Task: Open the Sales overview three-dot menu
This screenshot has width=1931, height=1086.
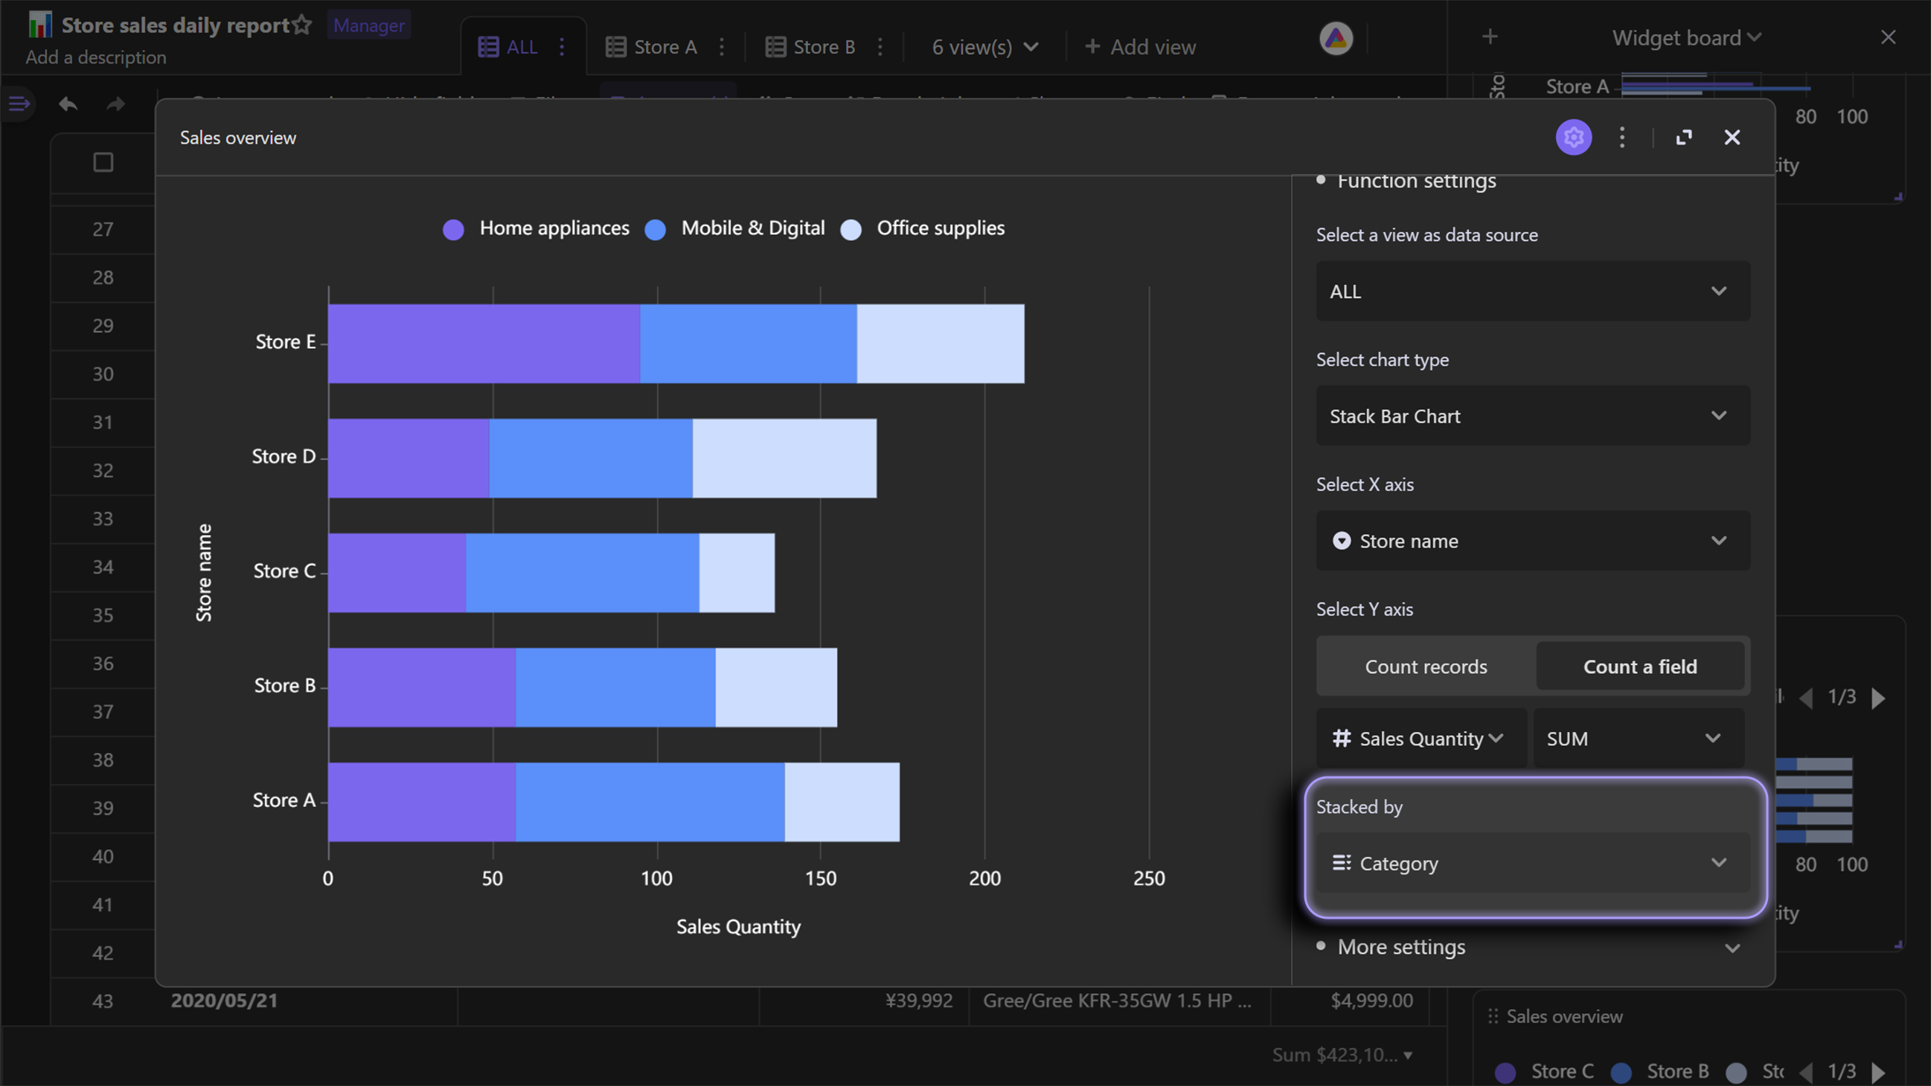Action: pos(1622,137)
